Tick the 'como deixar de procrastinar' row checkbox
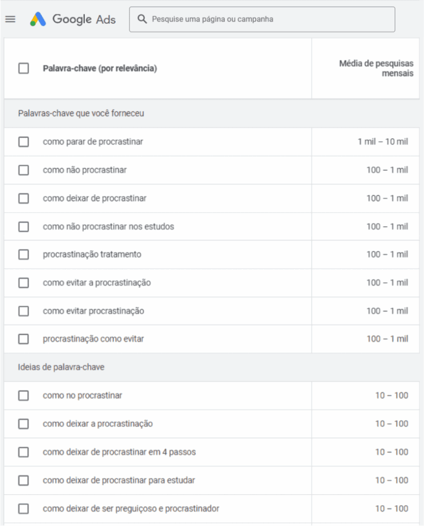Screen dimensions: 424x526 coord(24,198)
